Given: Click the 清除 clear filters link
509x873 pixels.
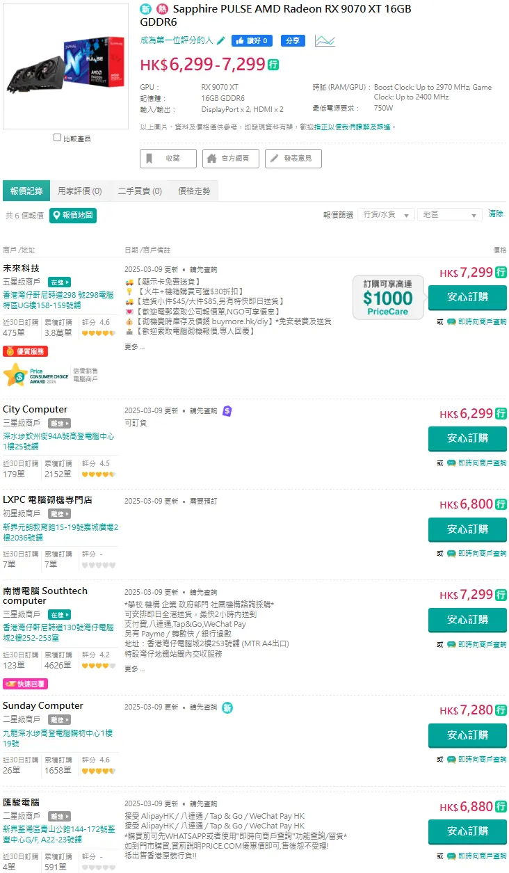Looking at the screenshot, I should tap(496, 214).
